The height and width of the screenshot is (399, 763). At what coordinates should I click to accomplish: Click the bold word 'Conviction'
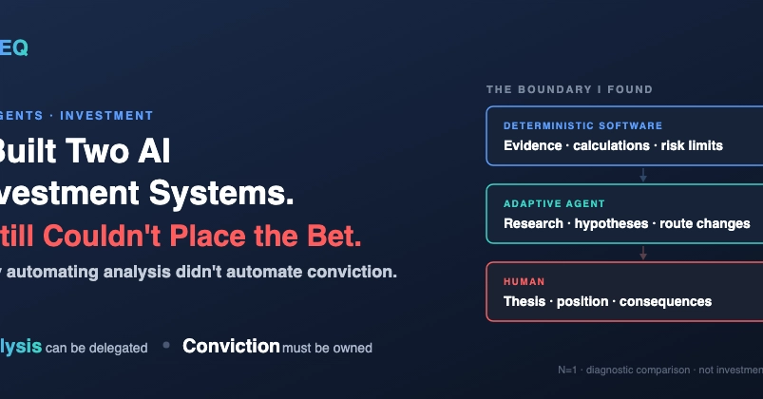(x=231, y=346)
